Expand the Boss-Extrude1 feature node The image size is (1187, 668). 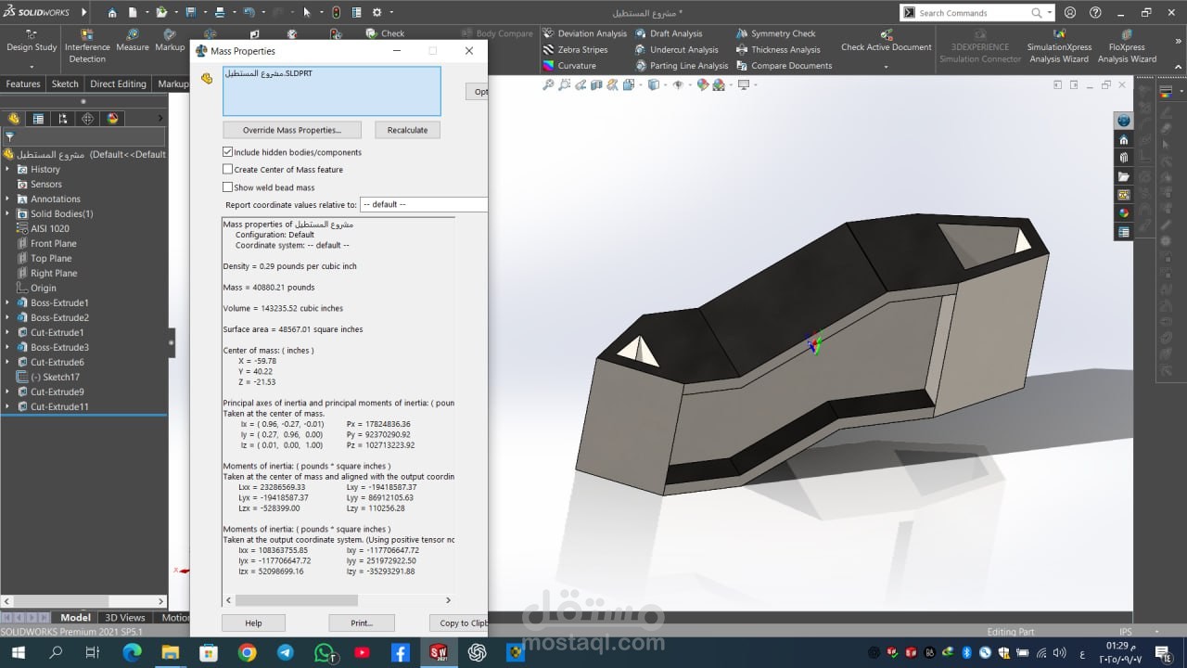(7, 303)
